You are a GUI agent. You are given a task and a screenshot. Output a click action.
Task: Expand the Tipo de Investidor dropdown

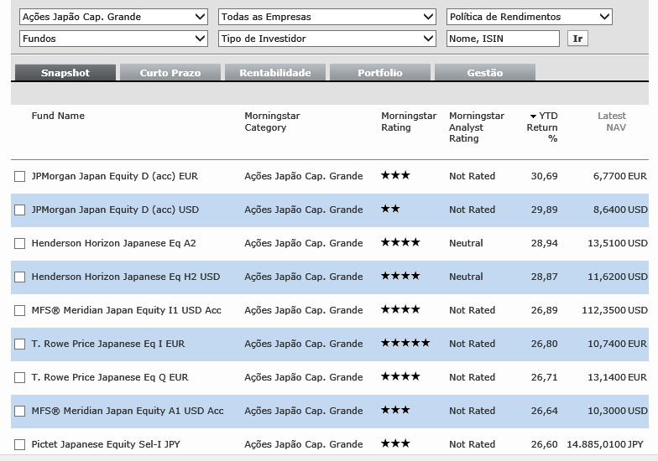pyautogui.click(x=327, y=39)
